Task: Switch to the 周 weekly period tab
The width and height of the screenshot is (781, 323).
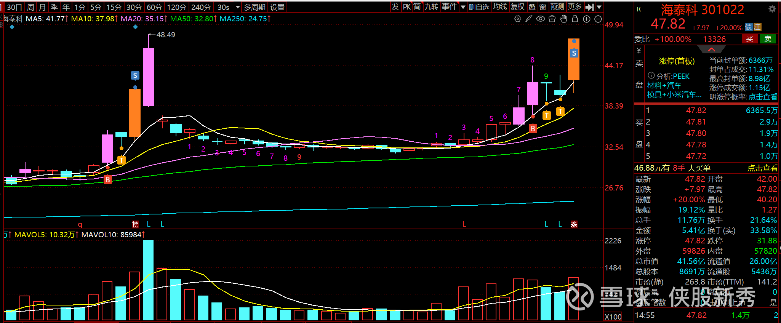Action: (x=30, y=7)
